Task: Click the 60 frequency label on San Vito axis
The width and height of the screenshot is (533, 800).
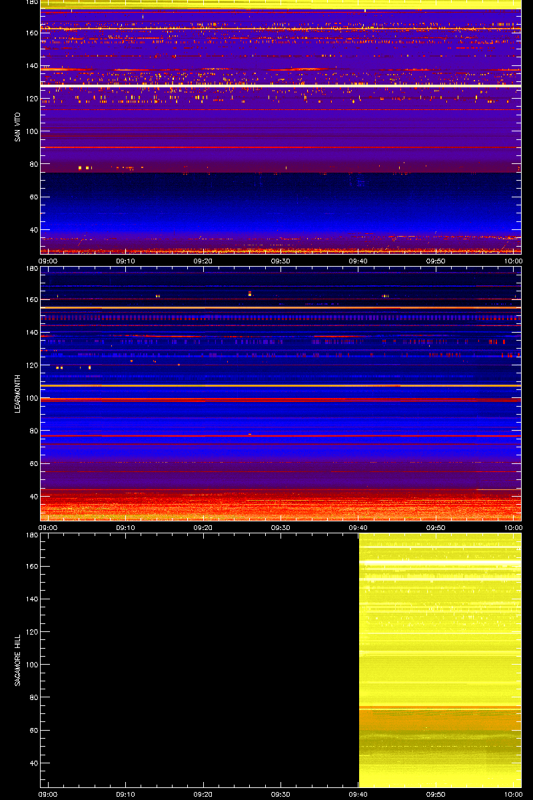Action: tap(33, 197)
